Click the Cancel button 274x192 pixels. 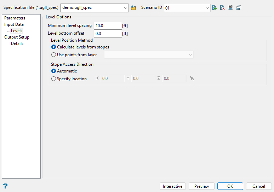click(259, 186)
